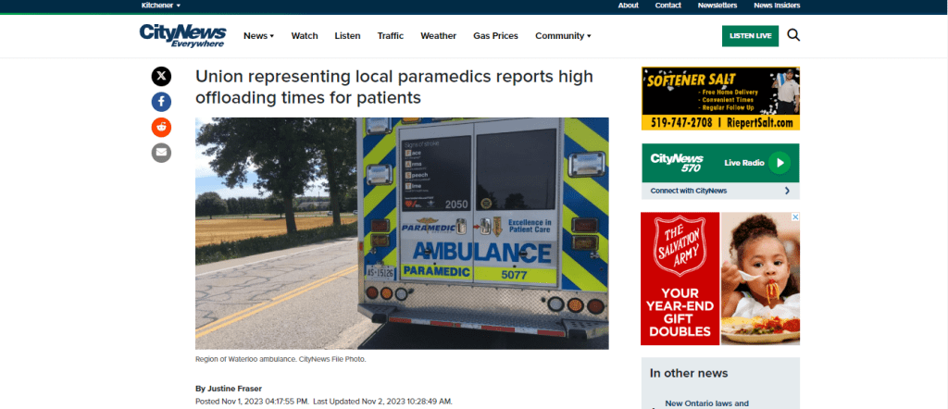Click the ambulance article photo

click(402, 233)
